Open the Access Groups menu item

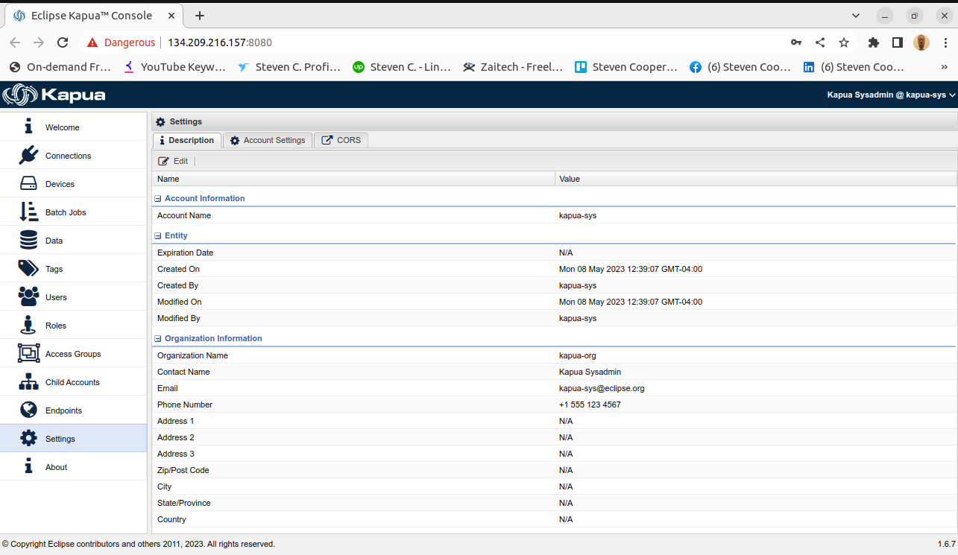point(73,353)
